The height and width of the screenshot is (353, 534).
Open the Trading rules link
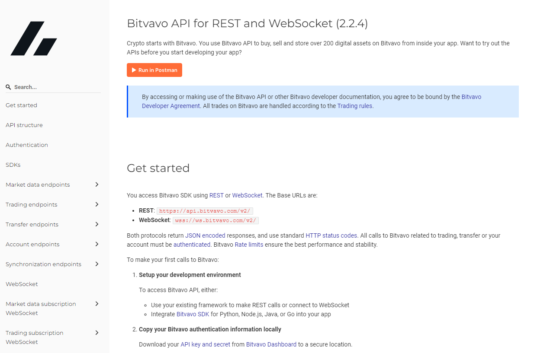355,106
